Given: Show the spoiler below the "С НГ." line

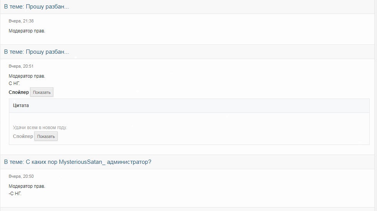Looking at the screenshot, I should click(x=42, y=92).
